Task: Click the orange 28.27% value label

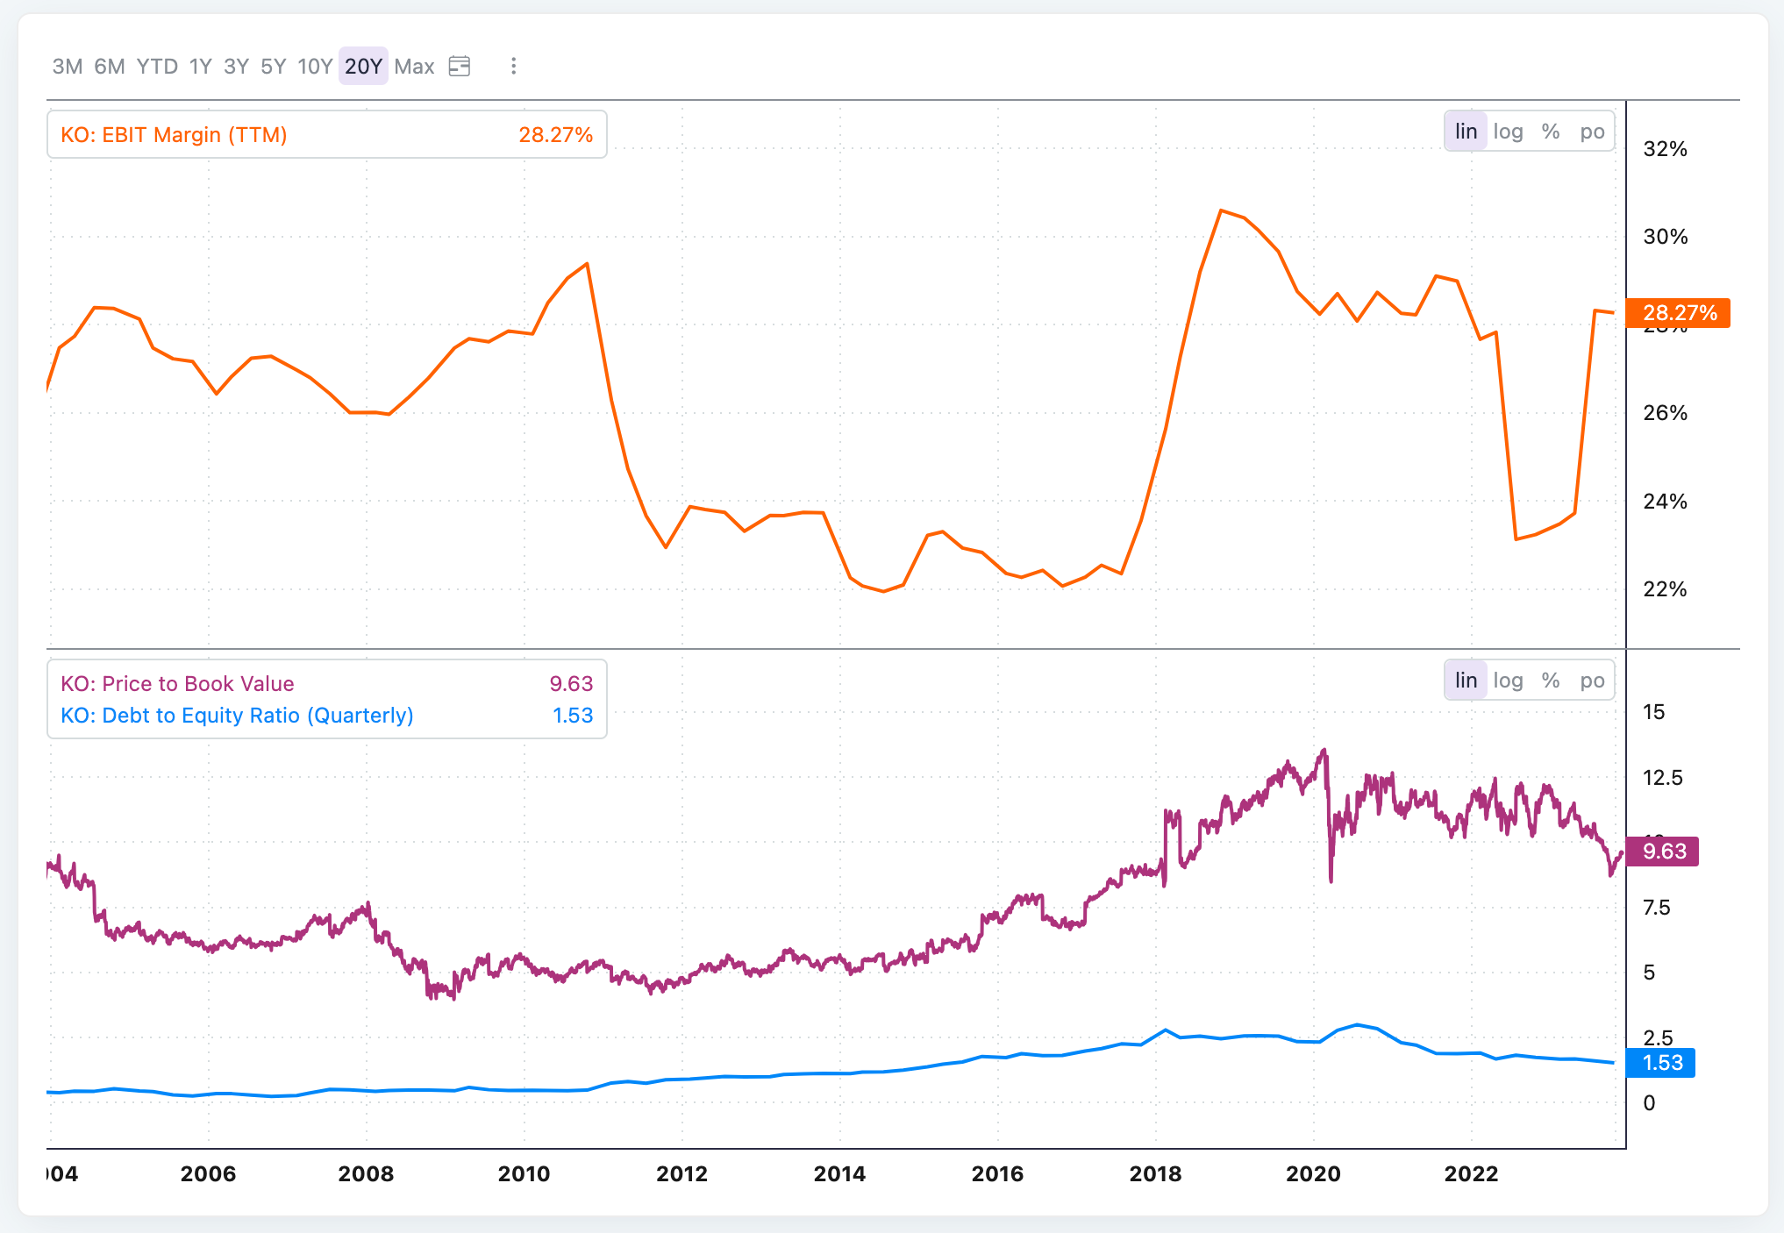Action: 1678,313
